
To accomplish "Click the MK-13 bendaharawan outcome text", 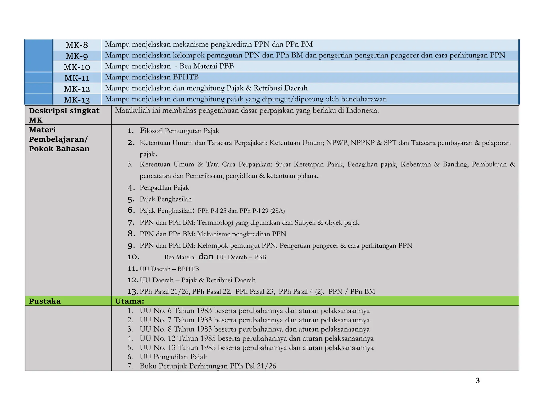I will [246, 99].
